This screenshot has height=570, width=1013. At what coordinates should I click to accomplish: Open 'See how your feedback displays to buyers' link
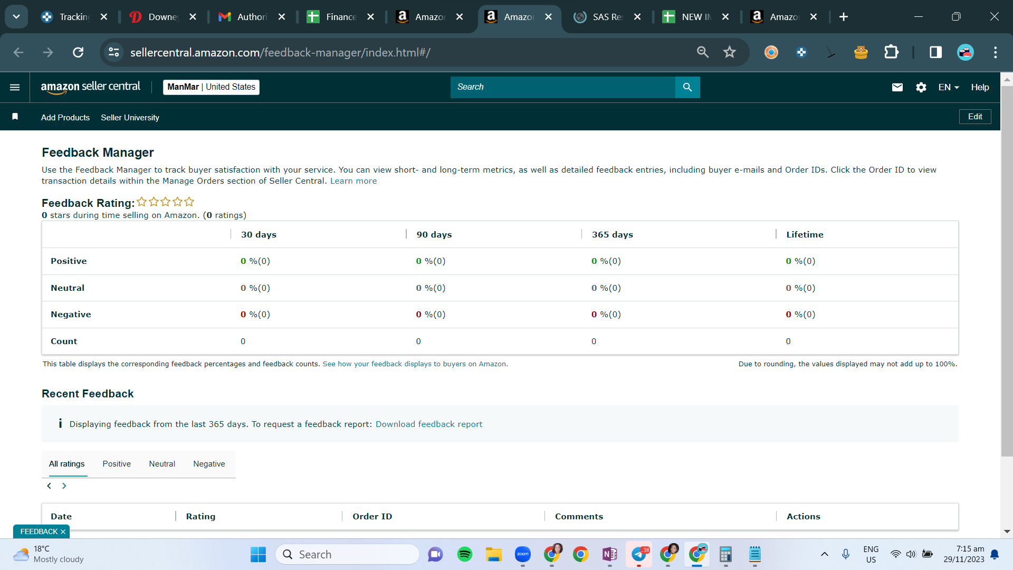coord(415,364)
